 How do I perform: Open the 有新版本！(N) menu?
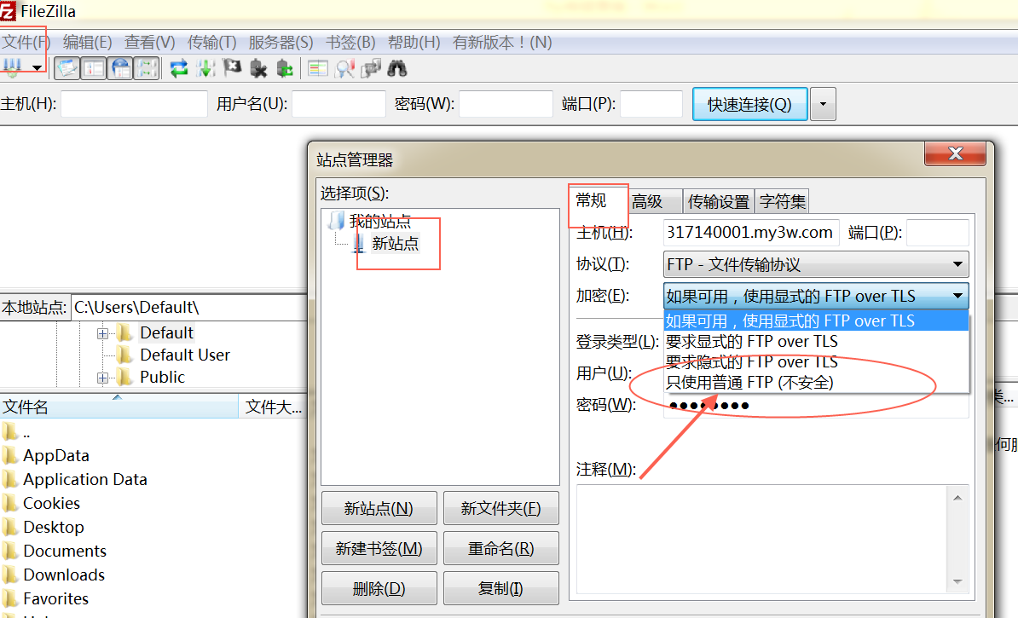click(x=502, y=43)
